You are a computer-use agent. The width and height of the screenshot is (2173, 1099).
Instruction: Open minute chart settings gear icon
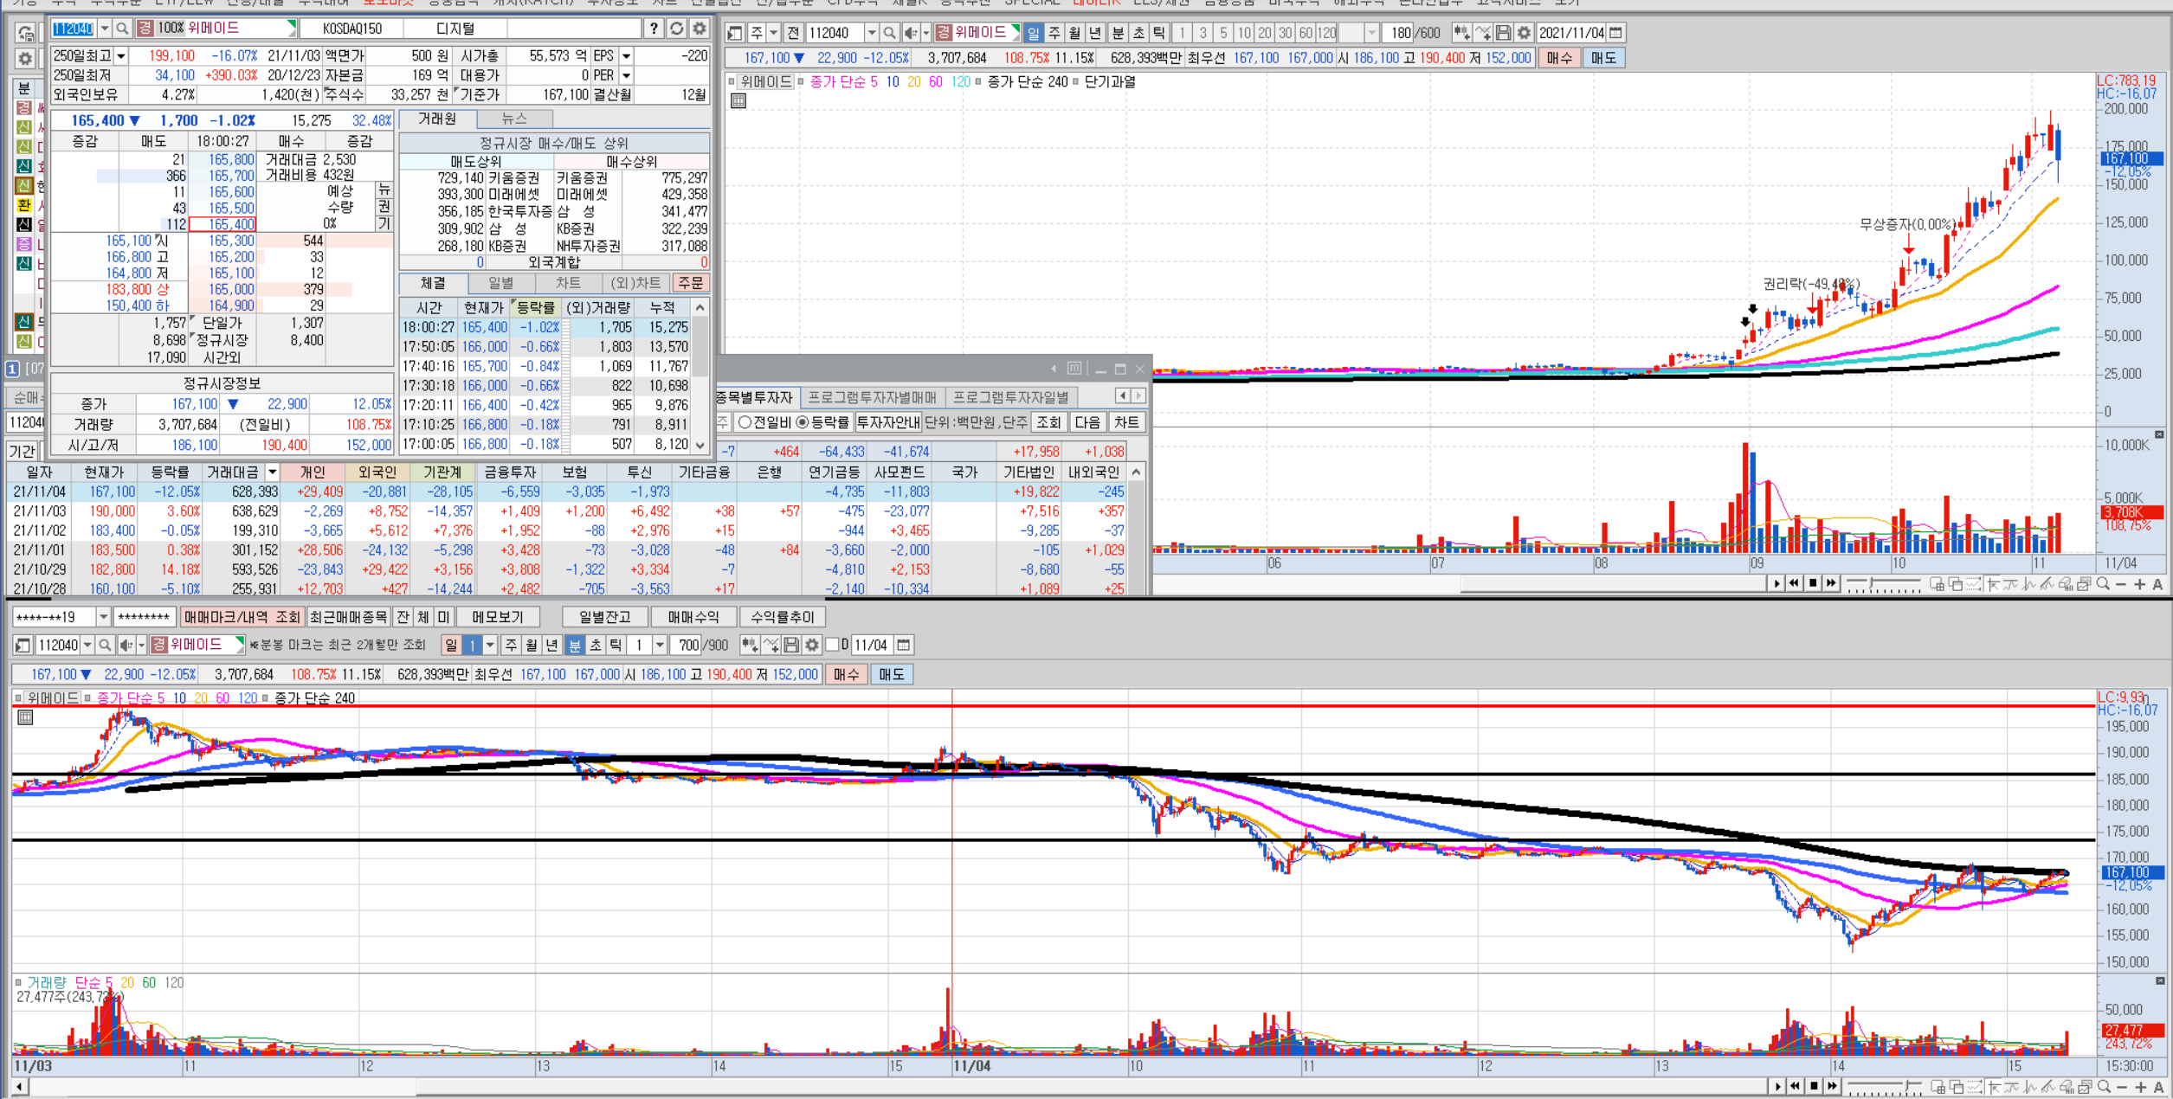pos(812,645)
